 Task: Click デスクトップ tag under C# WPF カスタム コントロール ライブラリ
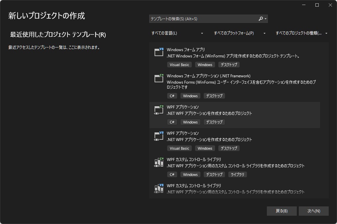pyautogui.click(x=214, y=175)
